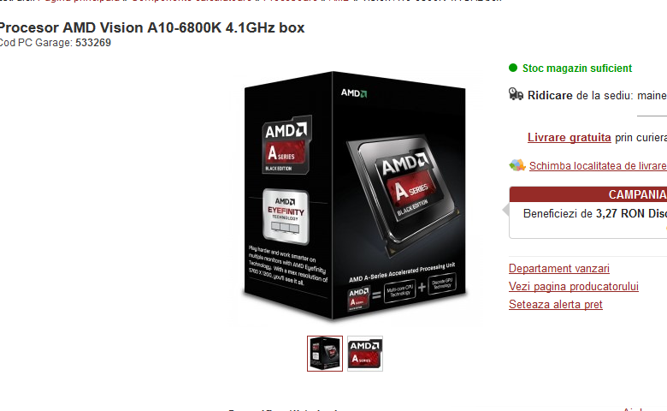Screen dimensions: 667x411
Task: Click Seteaza alerta pret link
Action: 556,305
